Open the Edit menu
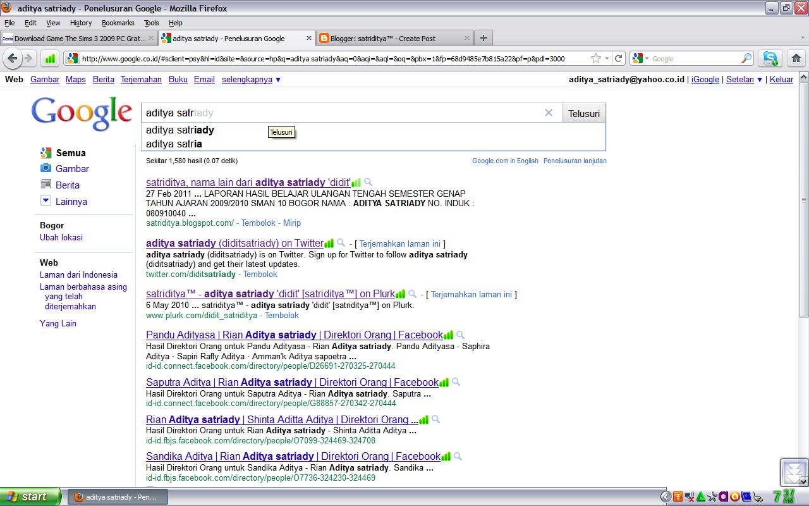Viewport: 809px width, 506px height. (30, 23)
